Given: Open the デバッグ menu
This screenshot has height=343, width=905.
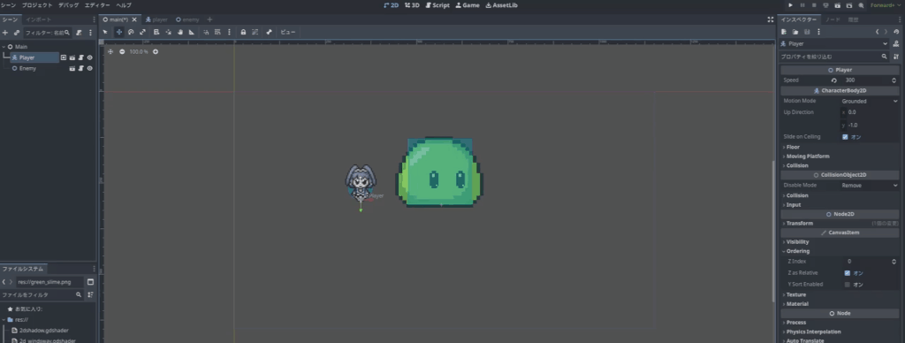Looking at the screenshot, I should [69, 5].
